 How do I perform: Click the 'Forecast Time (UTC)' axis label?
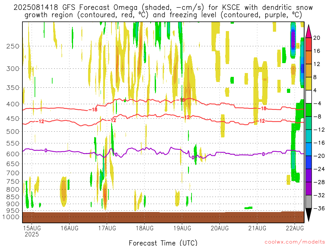[x=163, y=243]
